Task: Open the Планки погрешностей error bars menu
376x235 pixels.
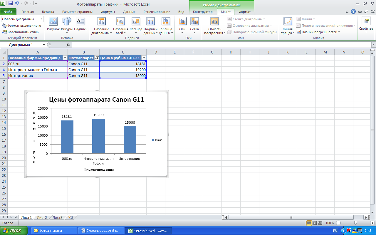Action: coord(318,32)
